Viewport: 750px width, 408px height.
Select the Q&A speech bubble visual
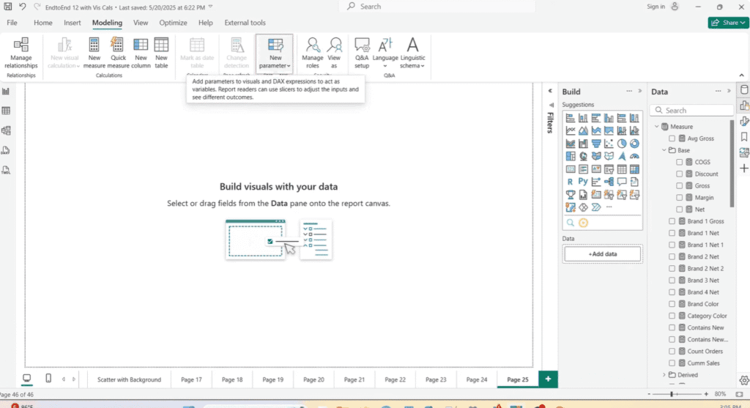(x=621, y=182)
